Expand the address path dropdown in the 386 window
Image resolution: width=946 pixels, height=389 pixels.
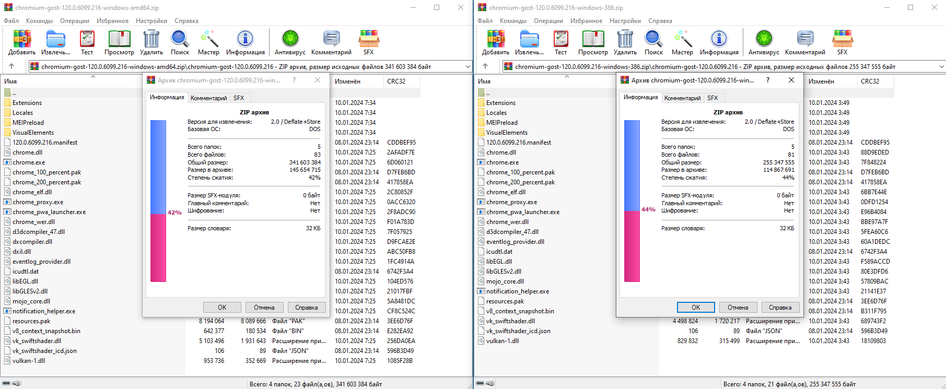941,67
